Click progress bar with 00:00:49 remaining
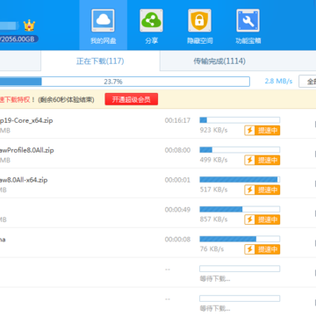Image resolution: width=316 pixels, height=316 pixels. (240, 209)
